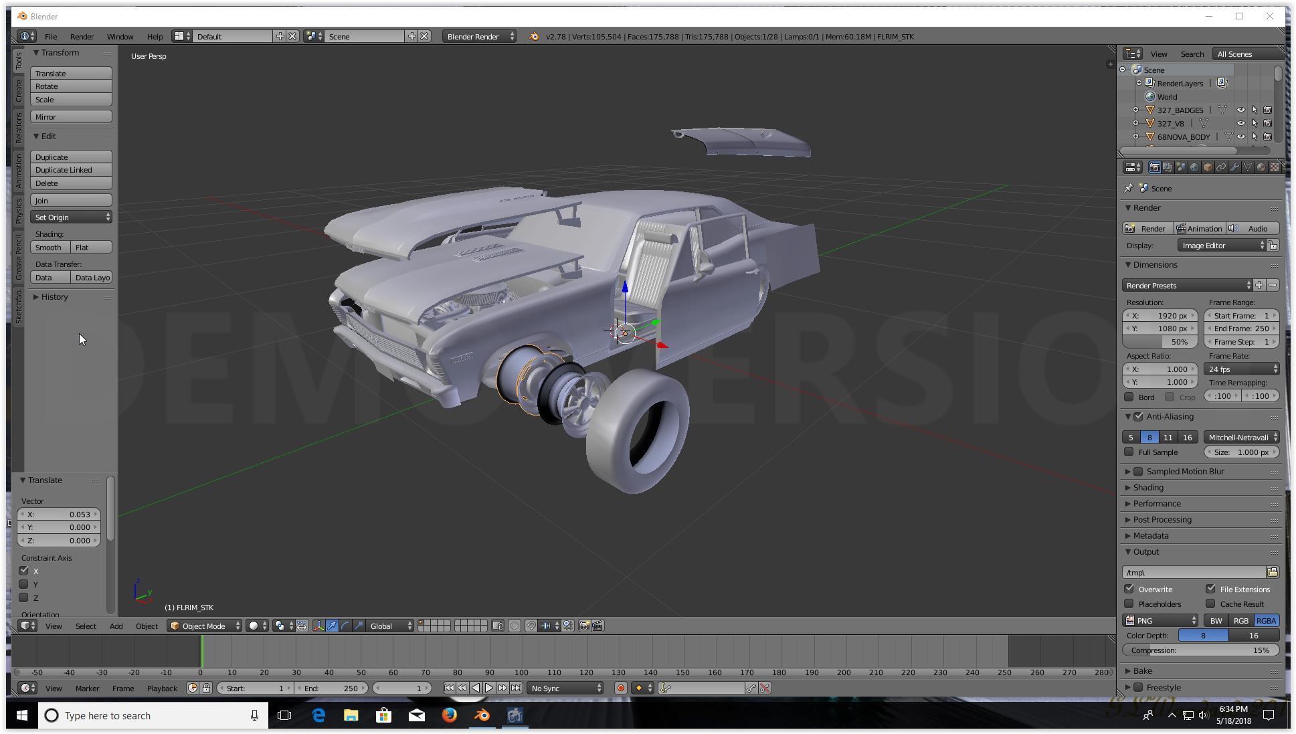This screenshot has width=1296, height=734.
Task: Open Firefox from the Windows taskbar
Action: pyautogui.click(x=449, y=715)
